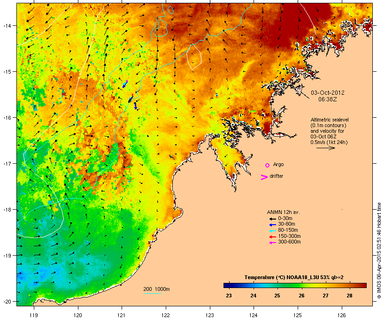
Task: Click the 'Altimetric sealevel' caption text
Action: point(330,120)
